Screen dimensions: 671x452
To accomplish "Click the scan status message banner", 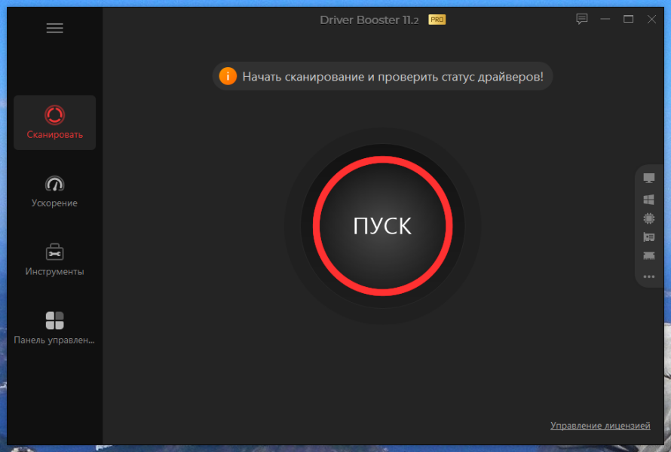I will [x=382, y=77].
